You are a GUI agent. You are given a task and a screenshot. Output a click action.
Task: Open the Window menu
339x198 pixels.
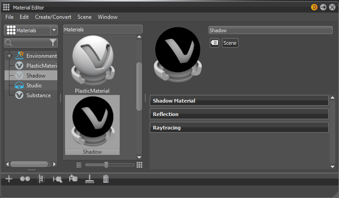point(108,17)
